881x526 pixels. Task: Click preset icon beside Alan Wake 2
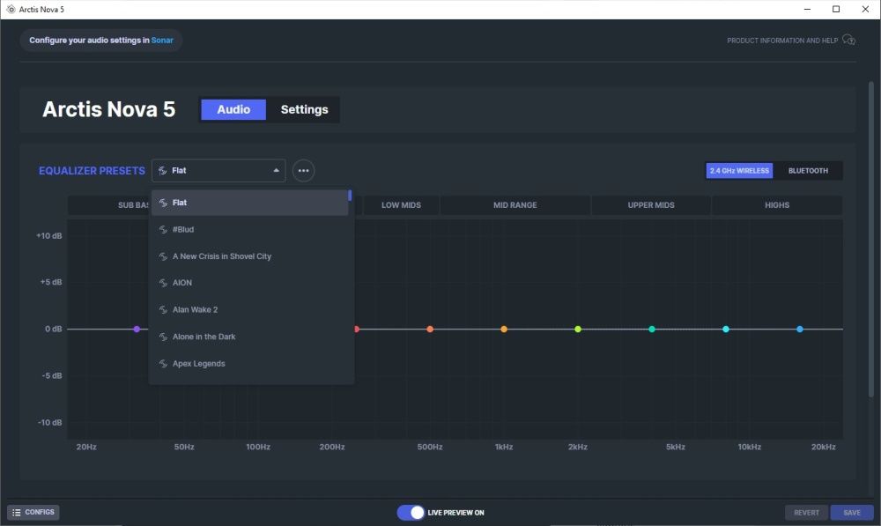click(163, 309)
